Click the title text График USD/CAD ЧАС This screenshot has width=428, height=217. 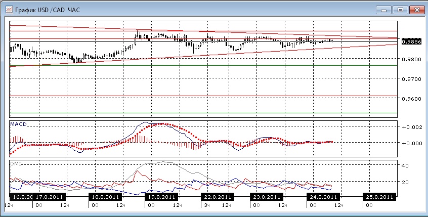click(48, 10)
